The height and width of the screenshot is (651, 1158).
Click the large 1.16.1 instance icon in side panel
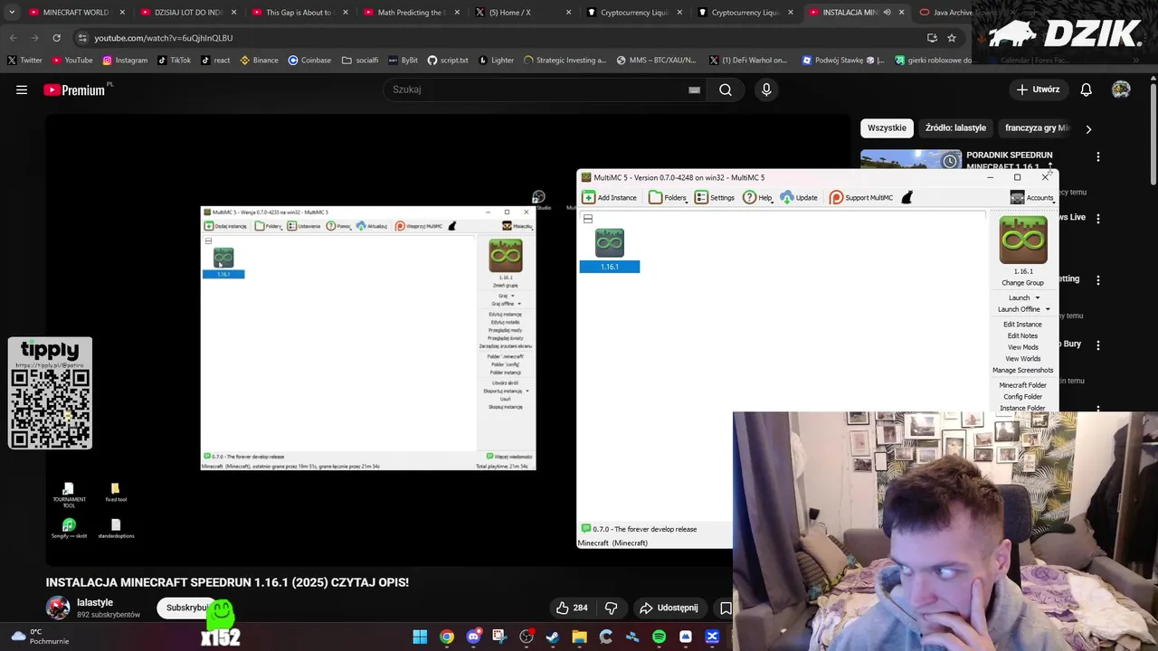pyautogui.click(x=1023, y=240)
